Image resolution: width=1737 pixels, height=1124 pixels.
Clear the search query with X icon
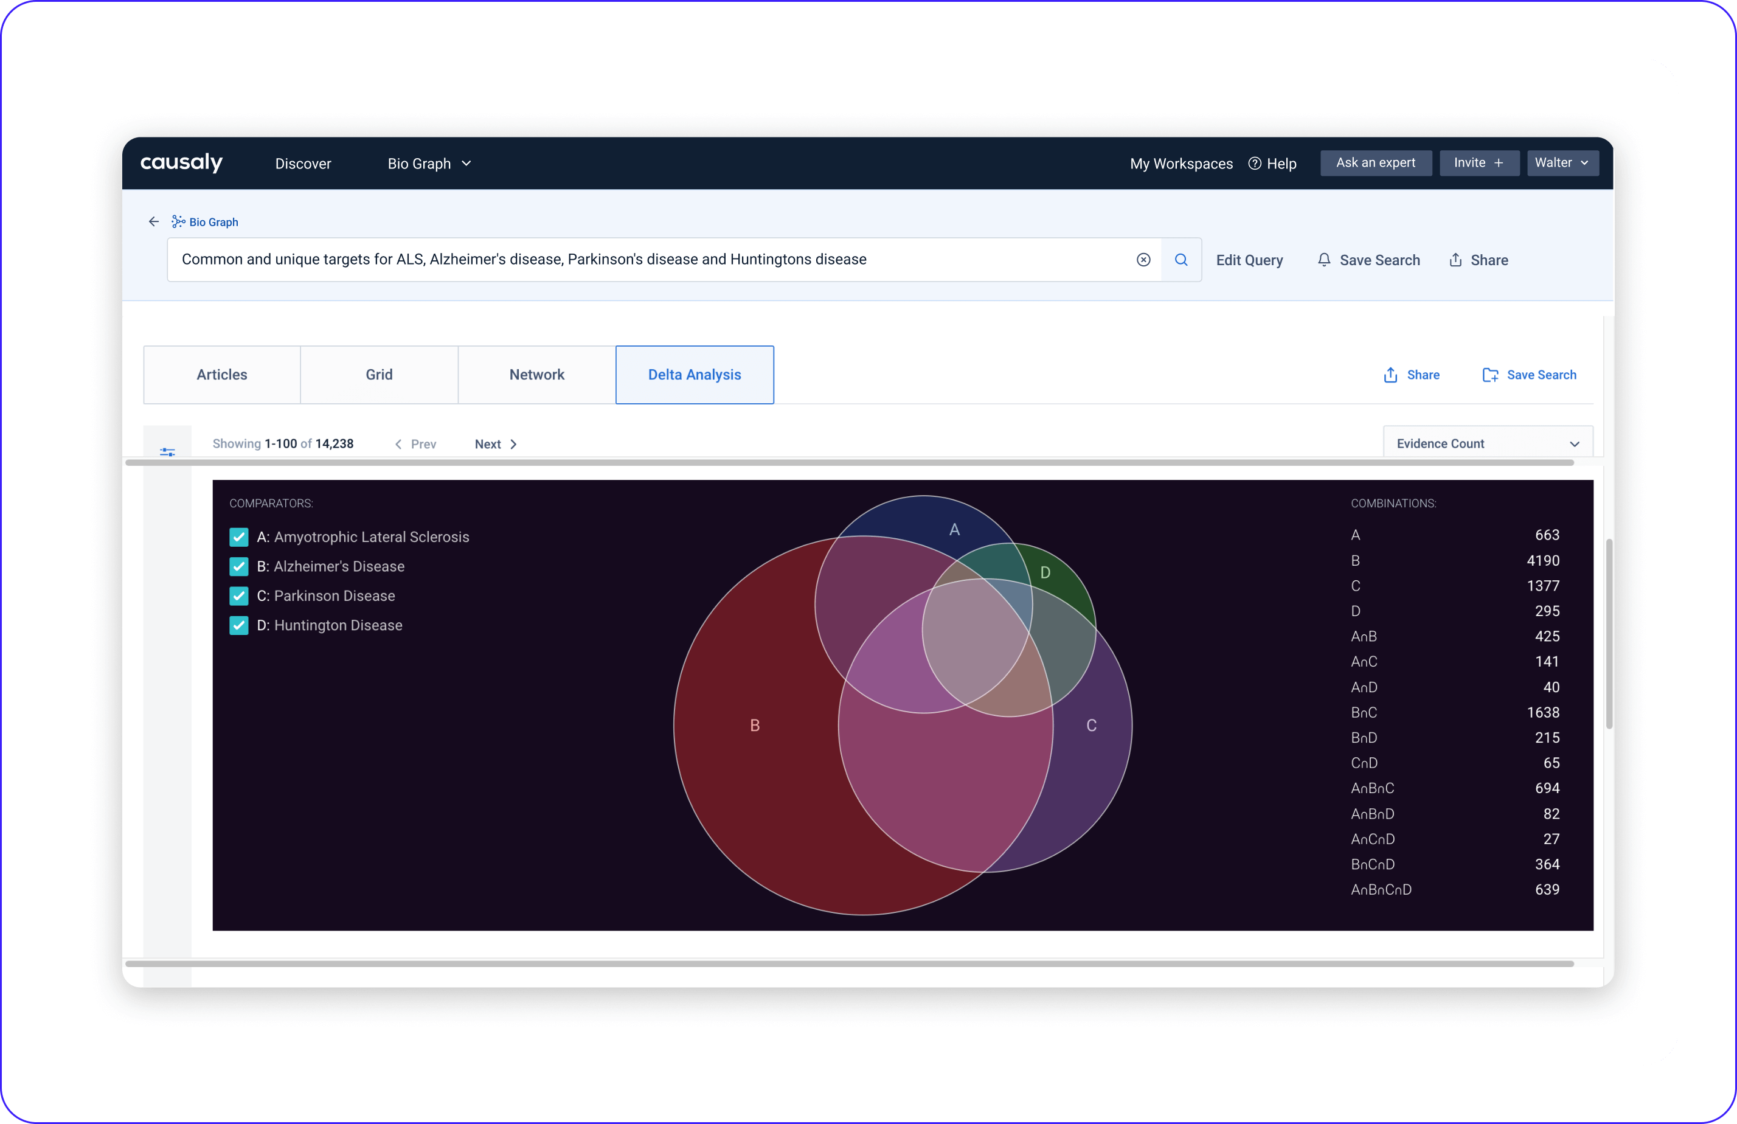1143,260
